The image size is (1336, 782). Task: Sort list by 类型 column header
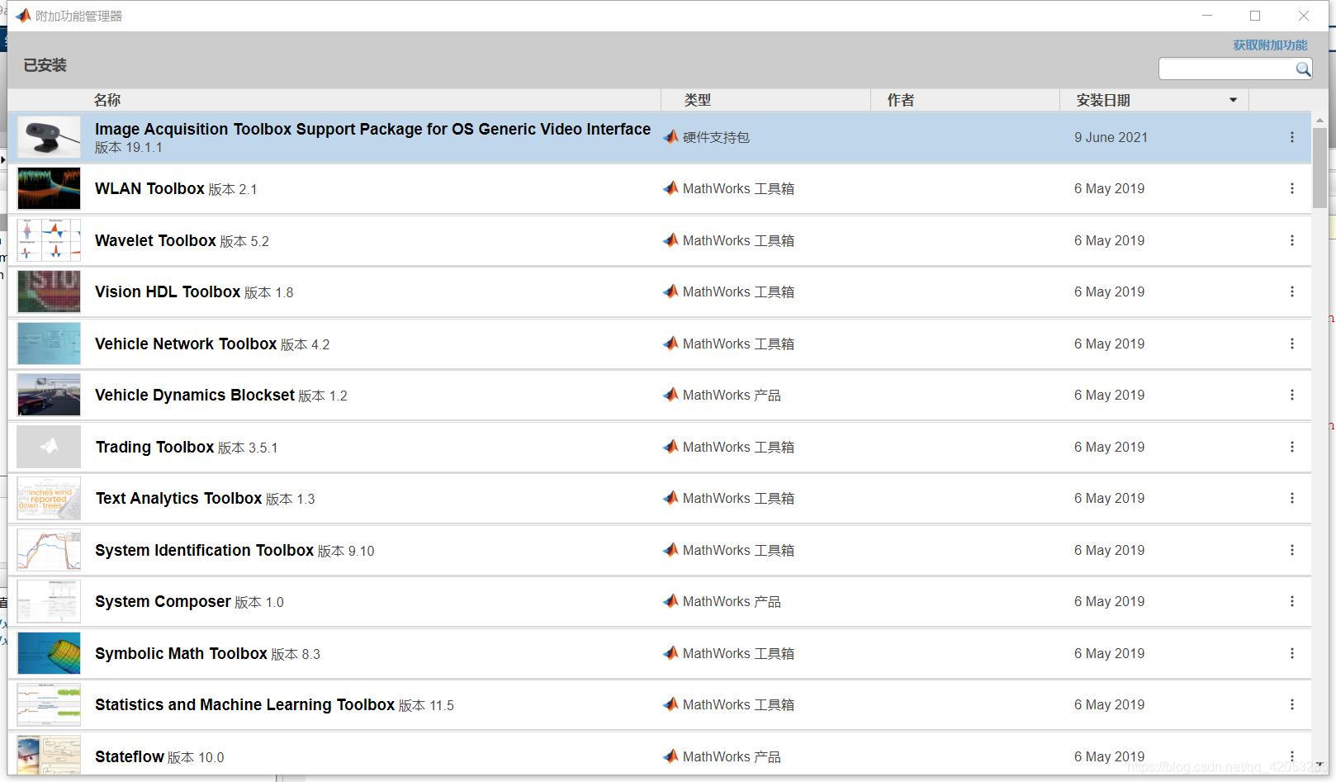click(x=698, y=100)
